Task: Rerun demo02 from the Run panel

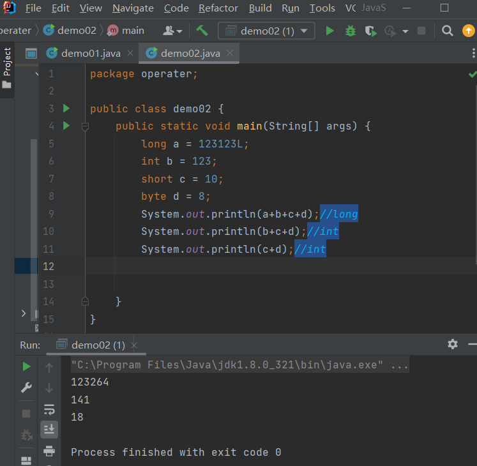Action: 26,366
